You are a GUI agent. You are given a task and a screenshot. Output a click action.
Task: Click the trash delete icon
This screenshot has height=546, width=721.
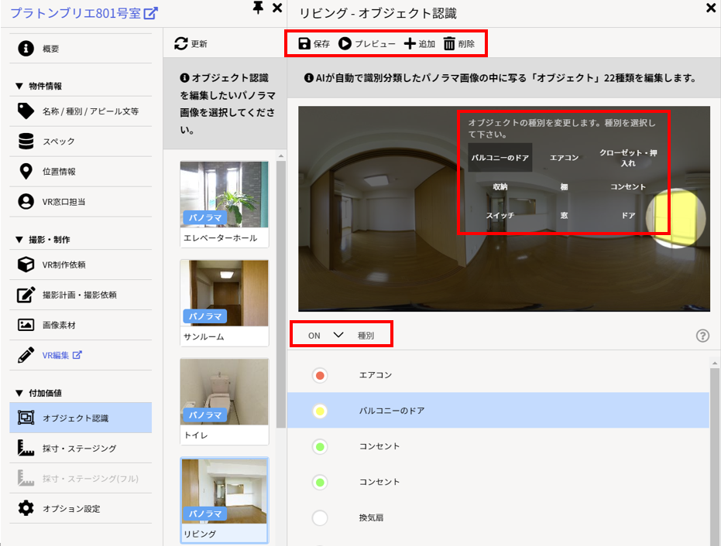click(449, 44)
